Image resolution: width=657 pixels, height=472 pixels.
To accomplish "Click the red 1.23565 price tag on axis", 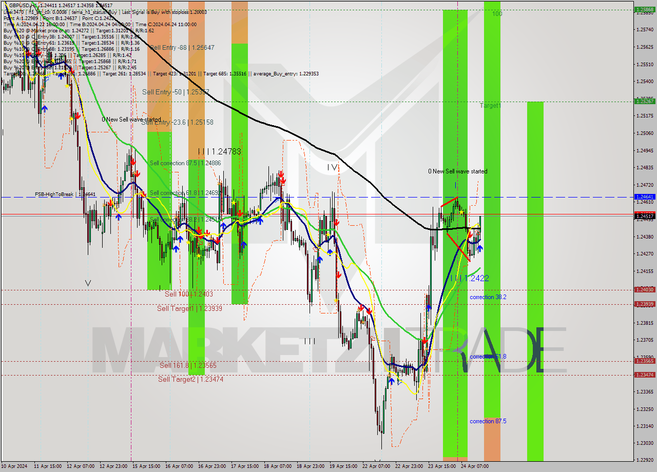I will coord(644,361).
